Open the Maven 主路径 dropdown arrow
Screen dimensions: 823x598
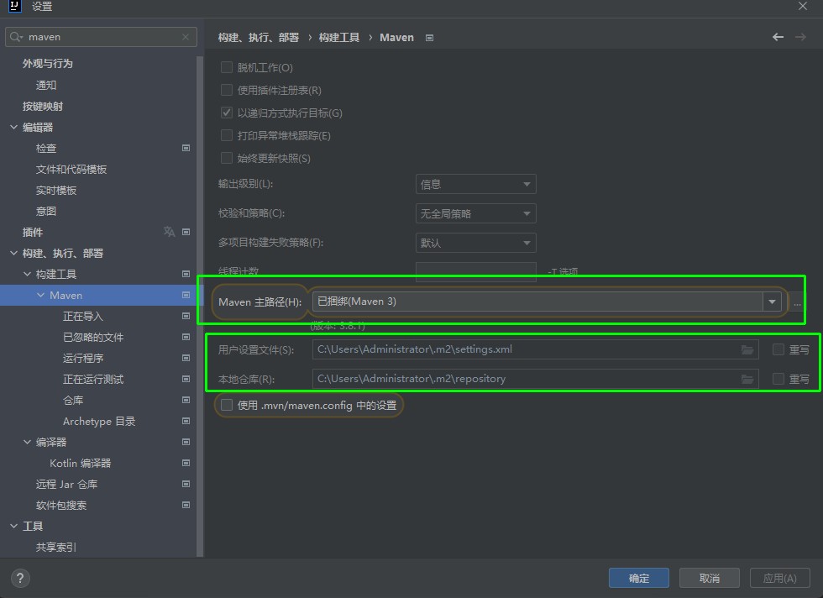(x=772, y=302)
